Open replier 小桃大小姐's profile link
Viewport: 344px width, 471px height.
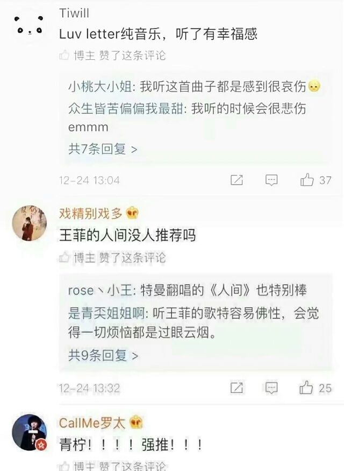click(x=100, y=87)
